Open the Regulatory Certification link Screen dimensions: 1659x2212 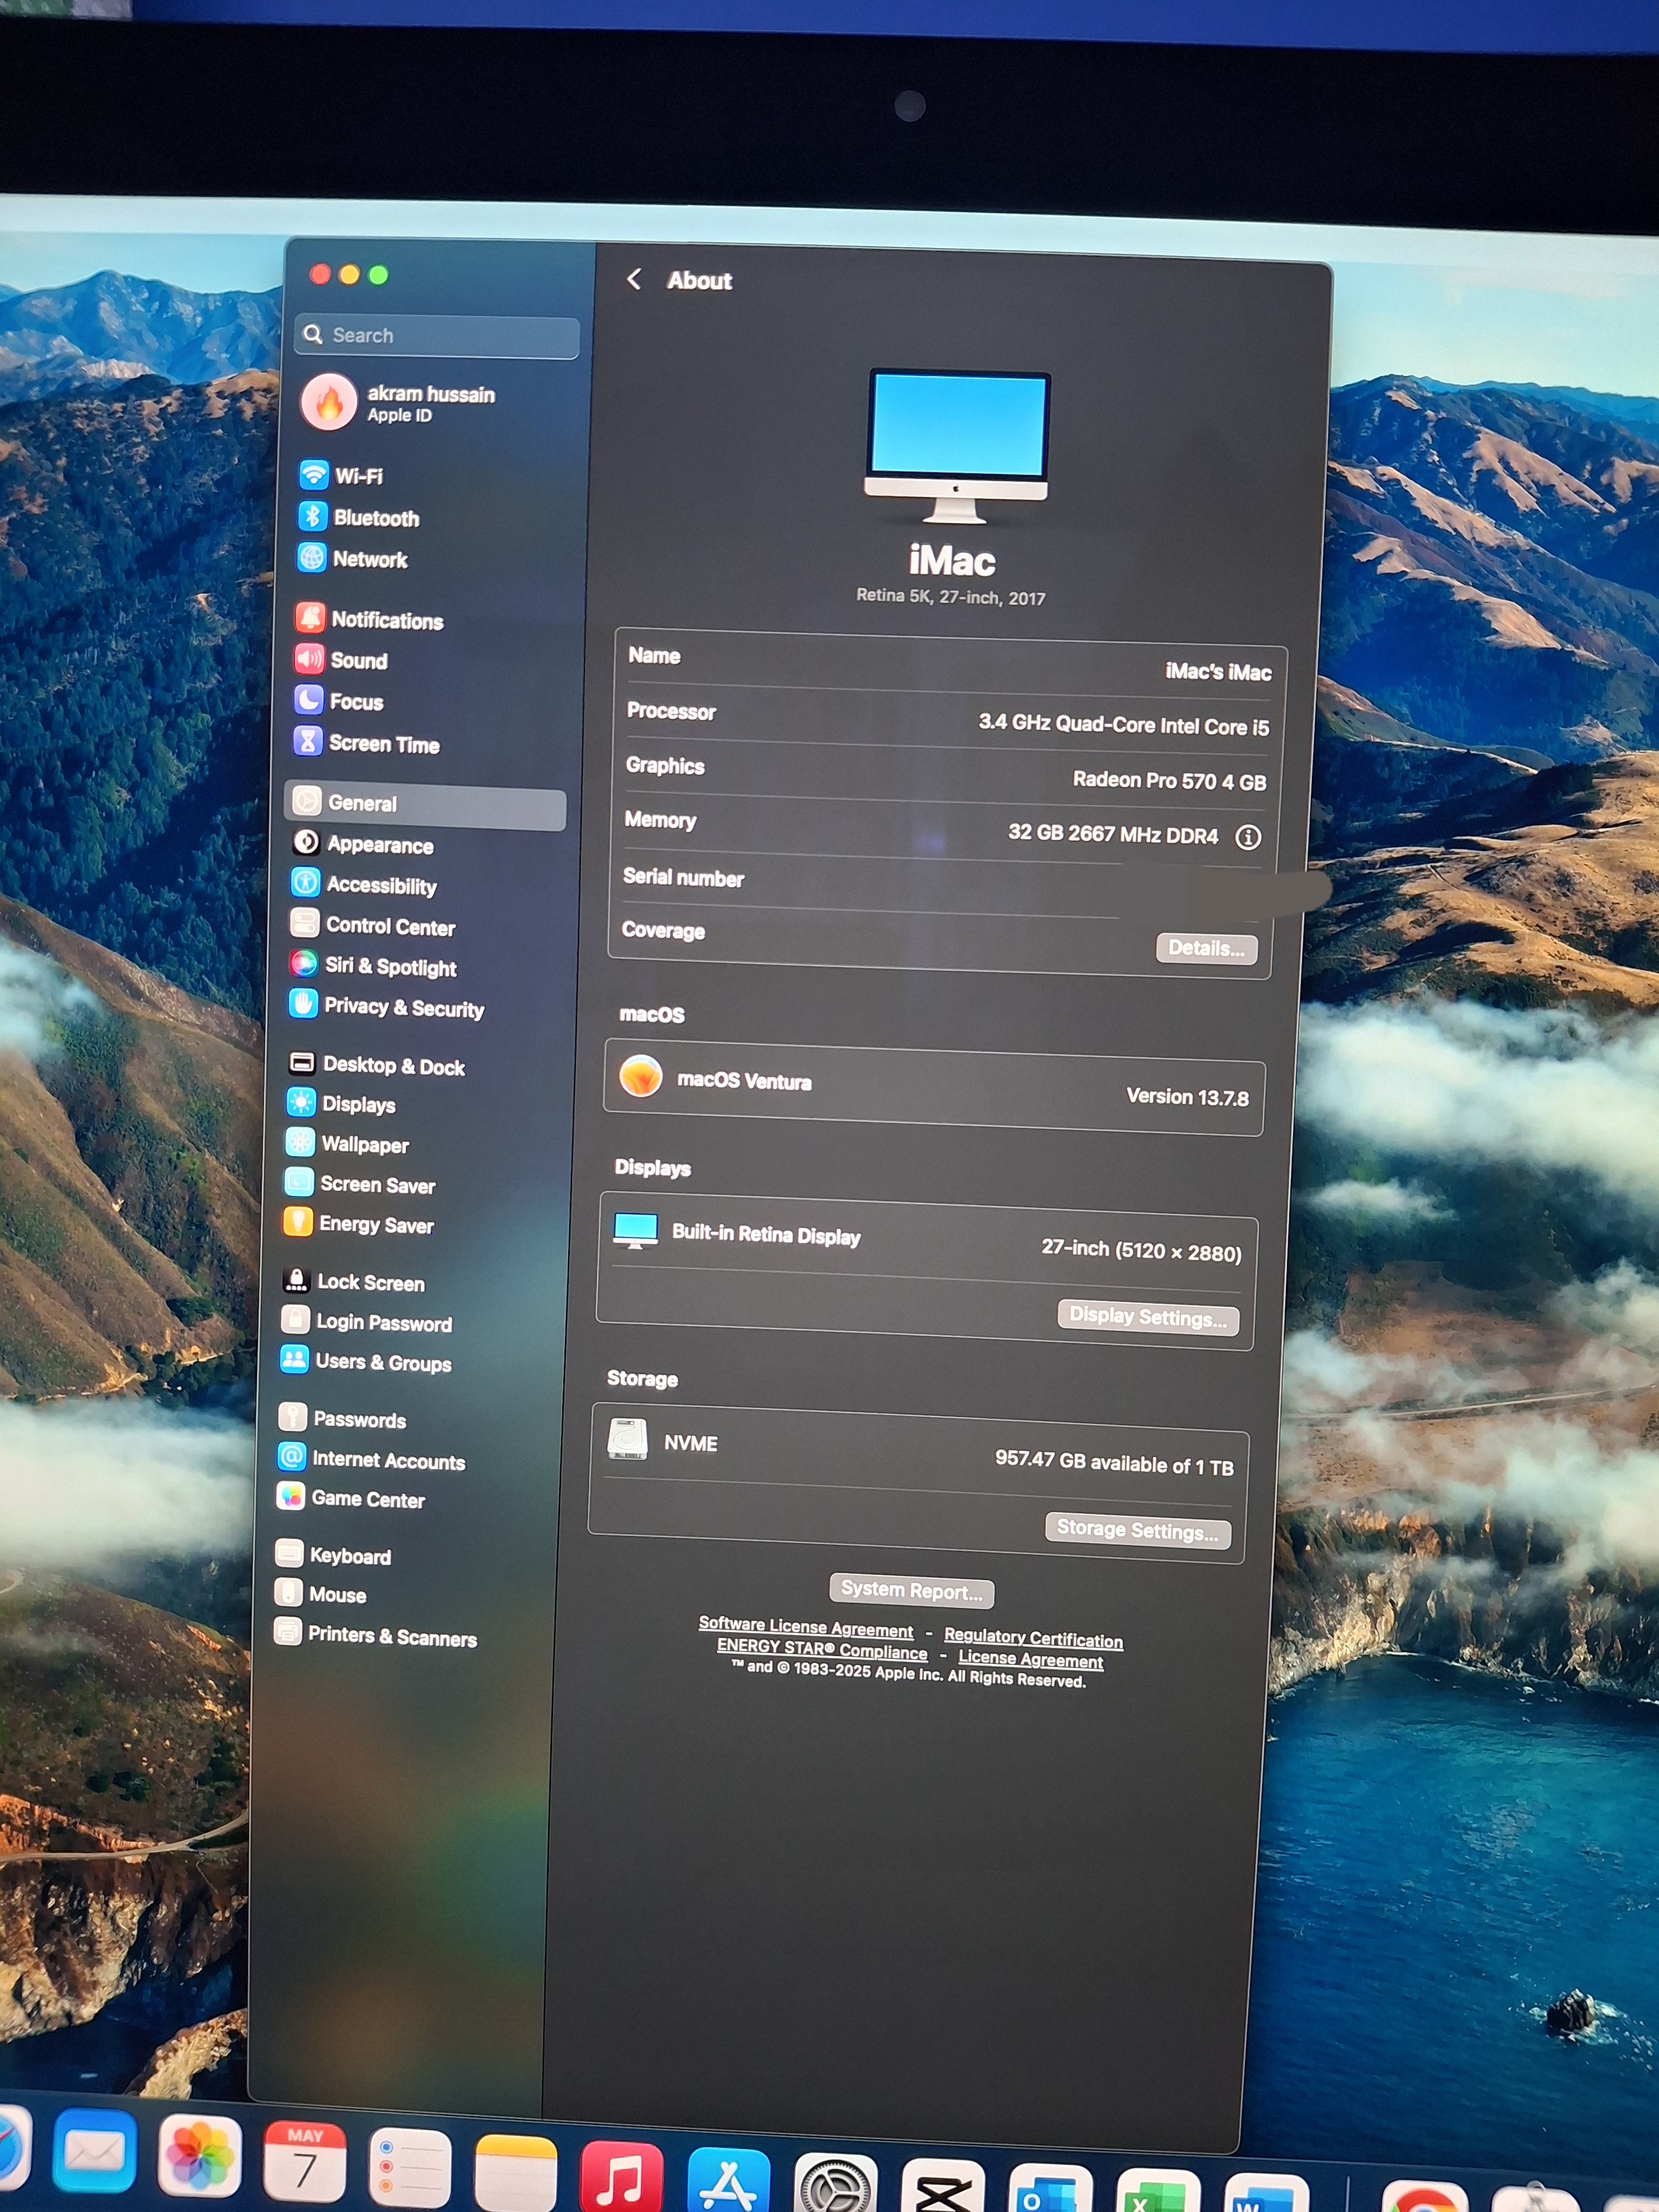tap(1033, 1638)
